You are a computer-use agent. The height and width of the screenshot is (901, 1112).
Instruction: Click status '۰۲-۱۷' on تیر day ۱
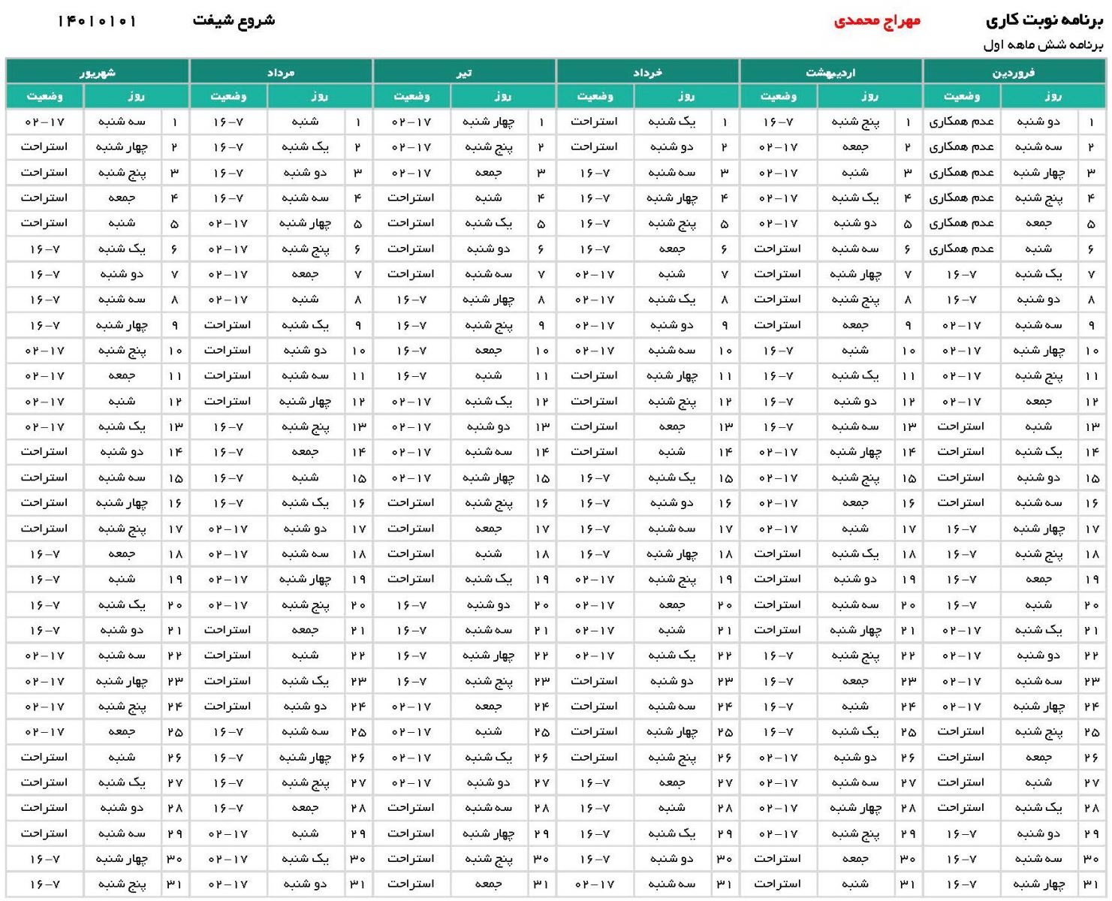411,122
